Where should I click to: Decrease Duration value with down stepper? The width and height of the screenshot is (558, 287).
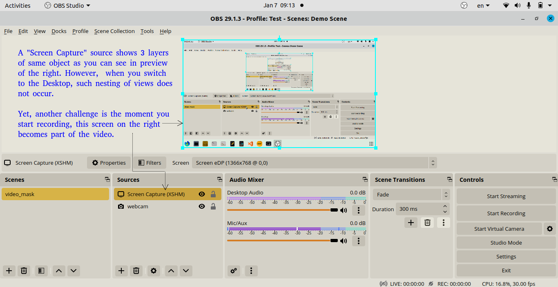click(445, 212)
